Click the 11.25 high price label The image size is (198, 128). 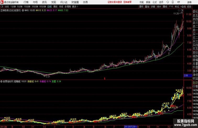[x=176, y=14]
